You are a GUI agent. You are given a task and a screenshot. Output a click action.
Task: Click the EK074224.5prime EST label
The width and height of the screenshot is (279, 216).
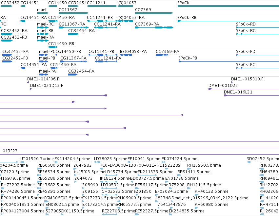click(179, 159)
